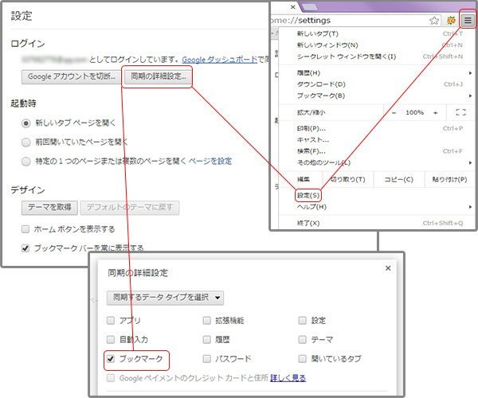This screenshot has height=398, width=478.
Task: Select 新しいタブ ページを開く radio button
Action: (x=26, y=123)
